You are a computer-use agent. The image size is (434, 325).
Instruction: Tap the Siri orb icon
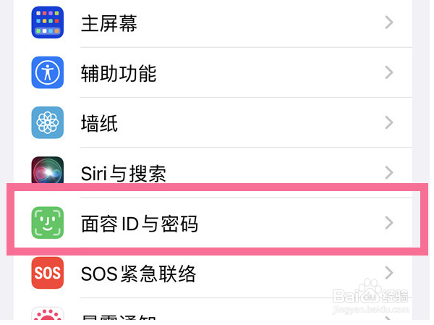pyautogui.click(x=48, y=172)
